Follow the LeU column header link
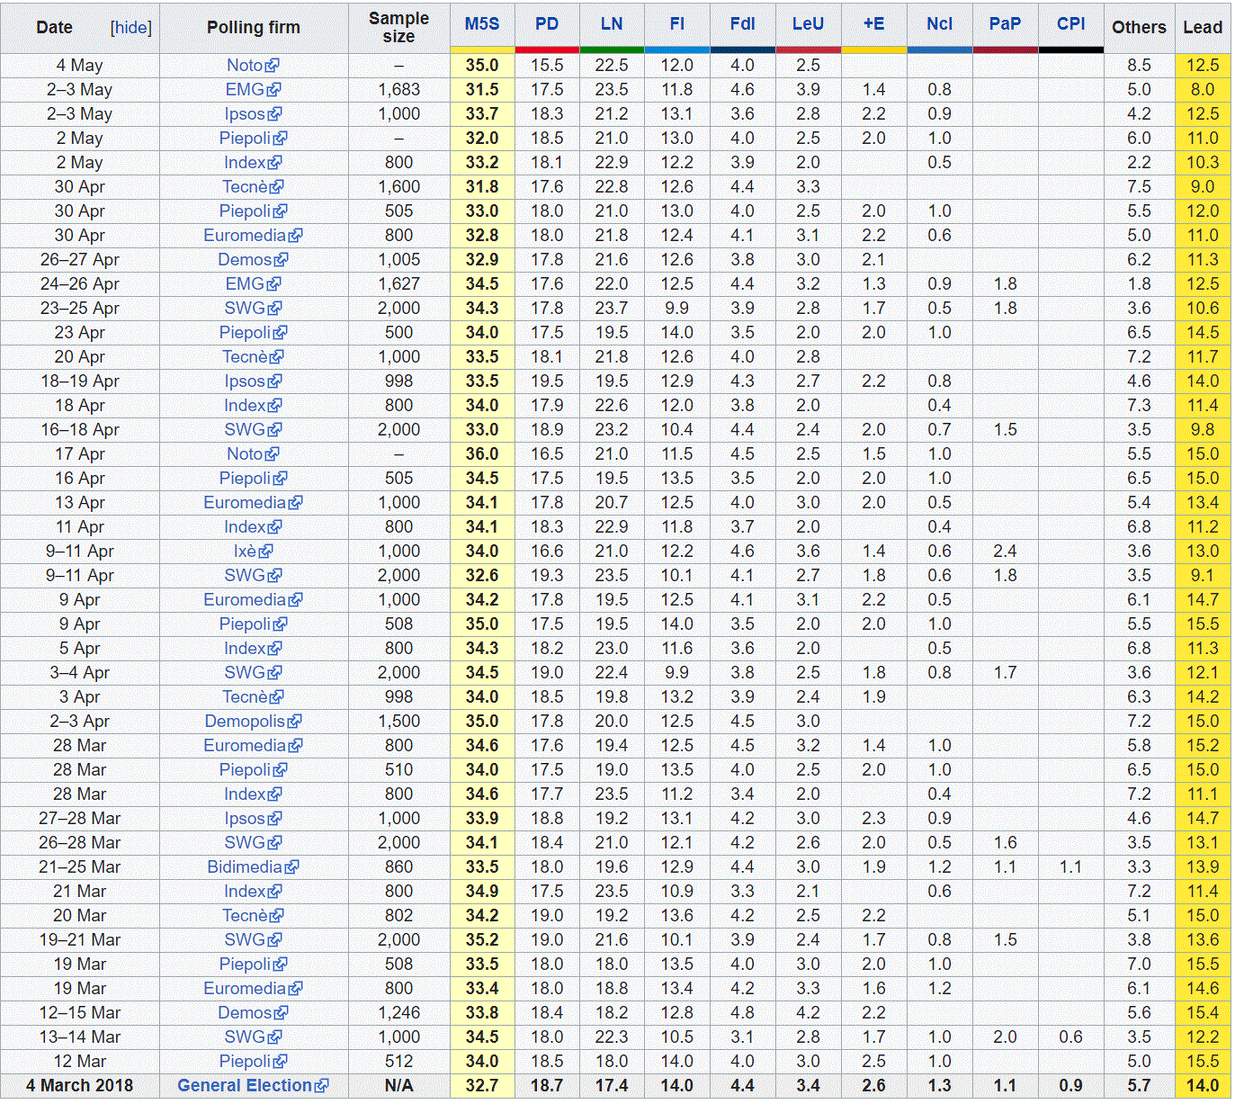This screenshot has width=1235, height=1104. pyautogui.click(x=808, y=24)
